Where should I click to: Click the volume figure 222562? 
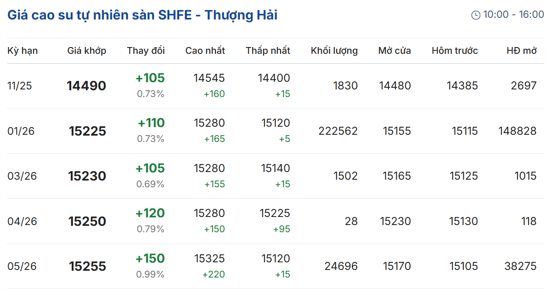click(338, 131)
